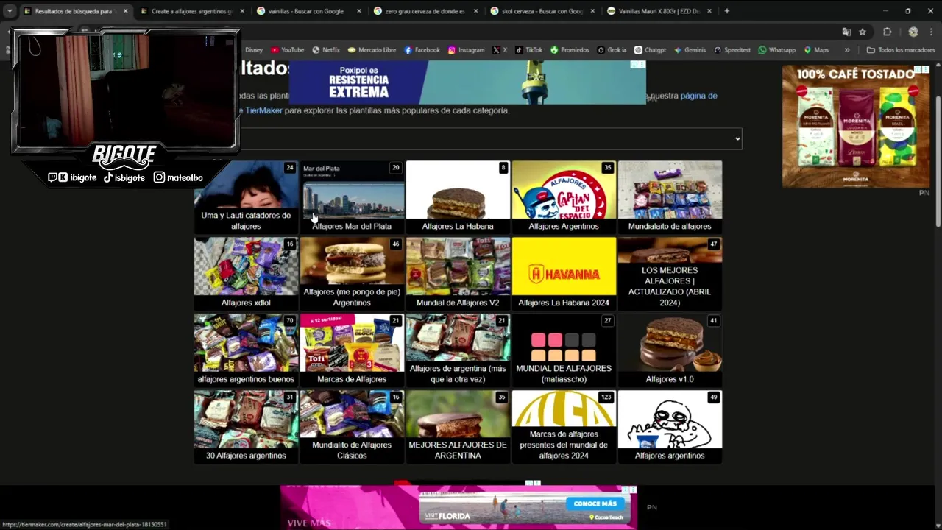Open the X bookmark
This screenshot has width=942, height=530.
[x=500, y=50]
